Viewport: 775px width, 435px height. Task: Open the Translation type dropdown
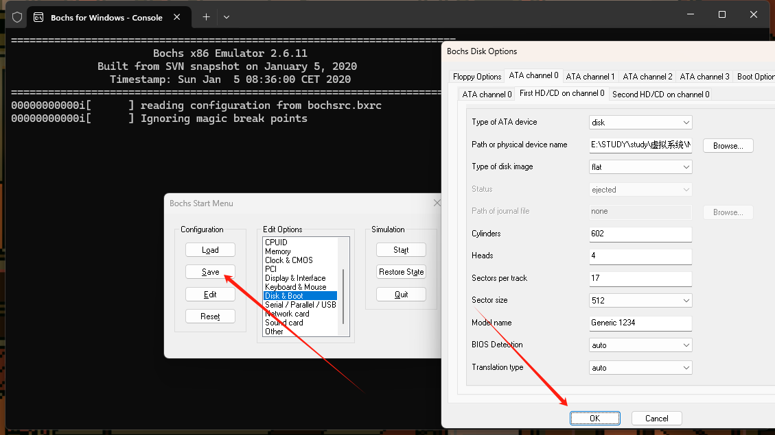click(640, 367)
